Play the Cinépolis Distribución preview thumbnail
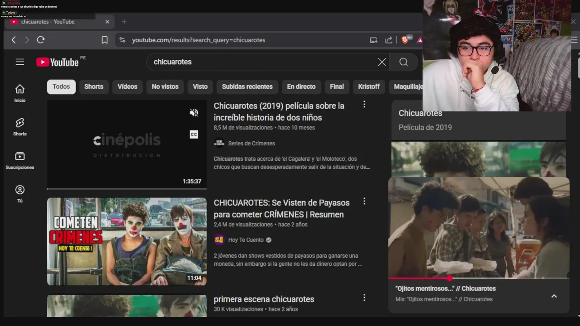The width and height of the screenshot is (580, 326). tap(127, 144)
